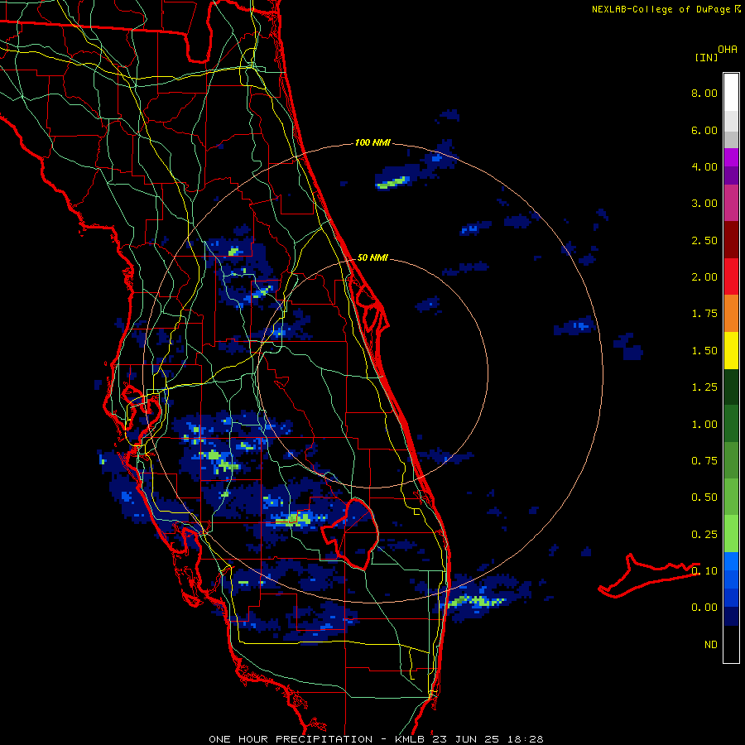Click the 50 NMI range ring label
This screenshot has width=745, height=745.
tap(372, 257)
